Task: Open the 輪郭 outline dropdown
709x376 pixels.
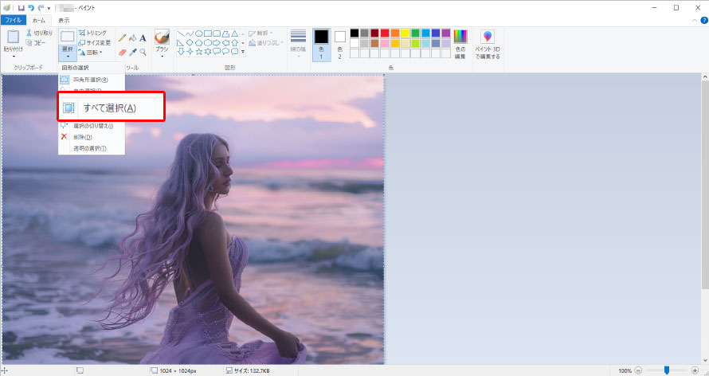Action: click(x=260, y=33)
